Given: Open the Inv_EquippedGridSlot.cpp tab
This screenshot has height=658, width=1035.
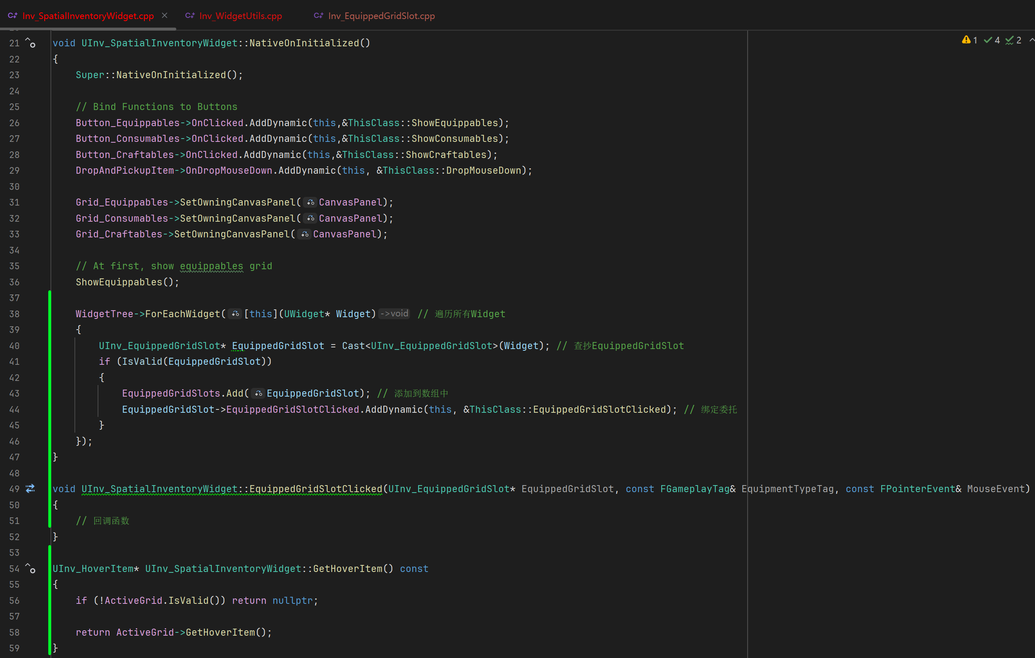Looking at the screenshot, I should (x=381, y=16).
